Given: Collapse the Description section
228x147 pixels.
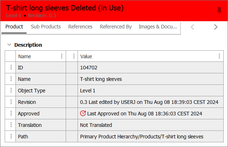Looking at the screenshot, I should (x=9, y=45).
